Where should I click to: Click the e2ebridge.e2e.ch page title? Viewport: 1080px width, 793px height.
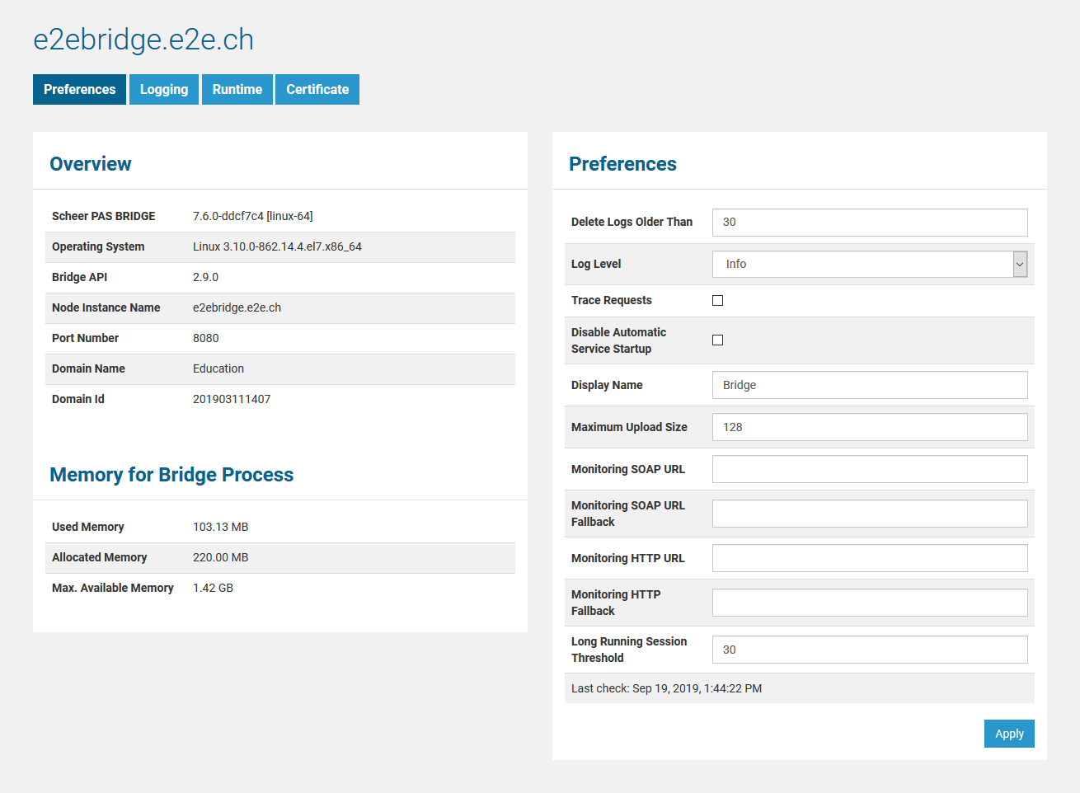[143, 40]
